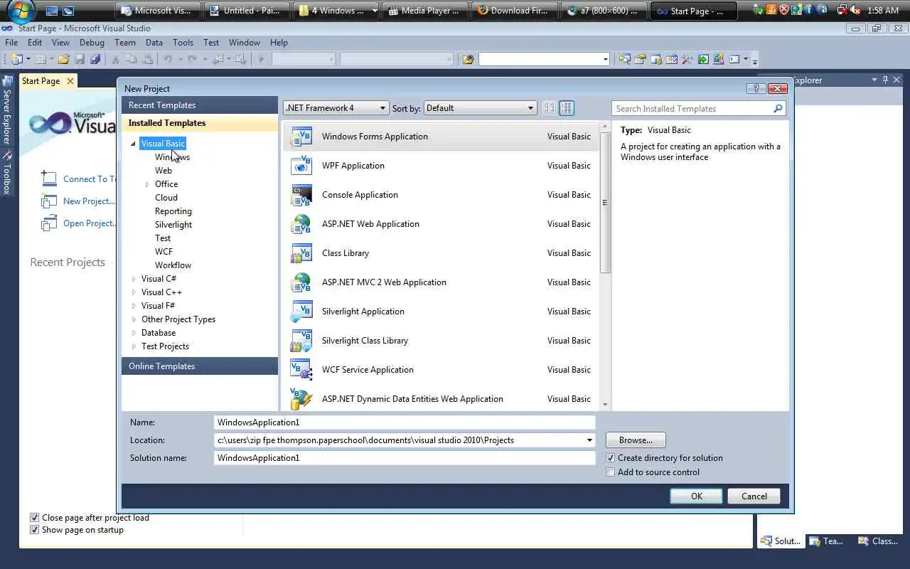Viewport: 910px width, 569px height.
Task: Select the Silverlight category under Visual Basic
Action: coord(173,225)
